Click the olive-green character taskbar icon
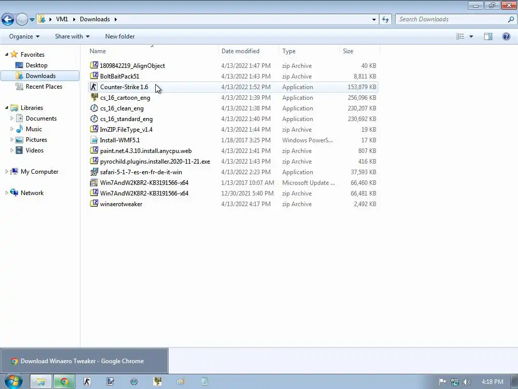Viewport: 518px width, 389px height. point(157,381)
